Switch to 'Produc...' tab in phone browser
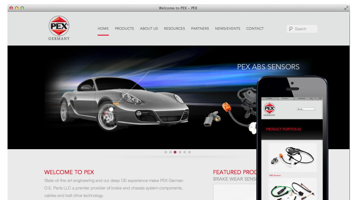This screenshot has height=200, width=357. (x=286, y=99)
